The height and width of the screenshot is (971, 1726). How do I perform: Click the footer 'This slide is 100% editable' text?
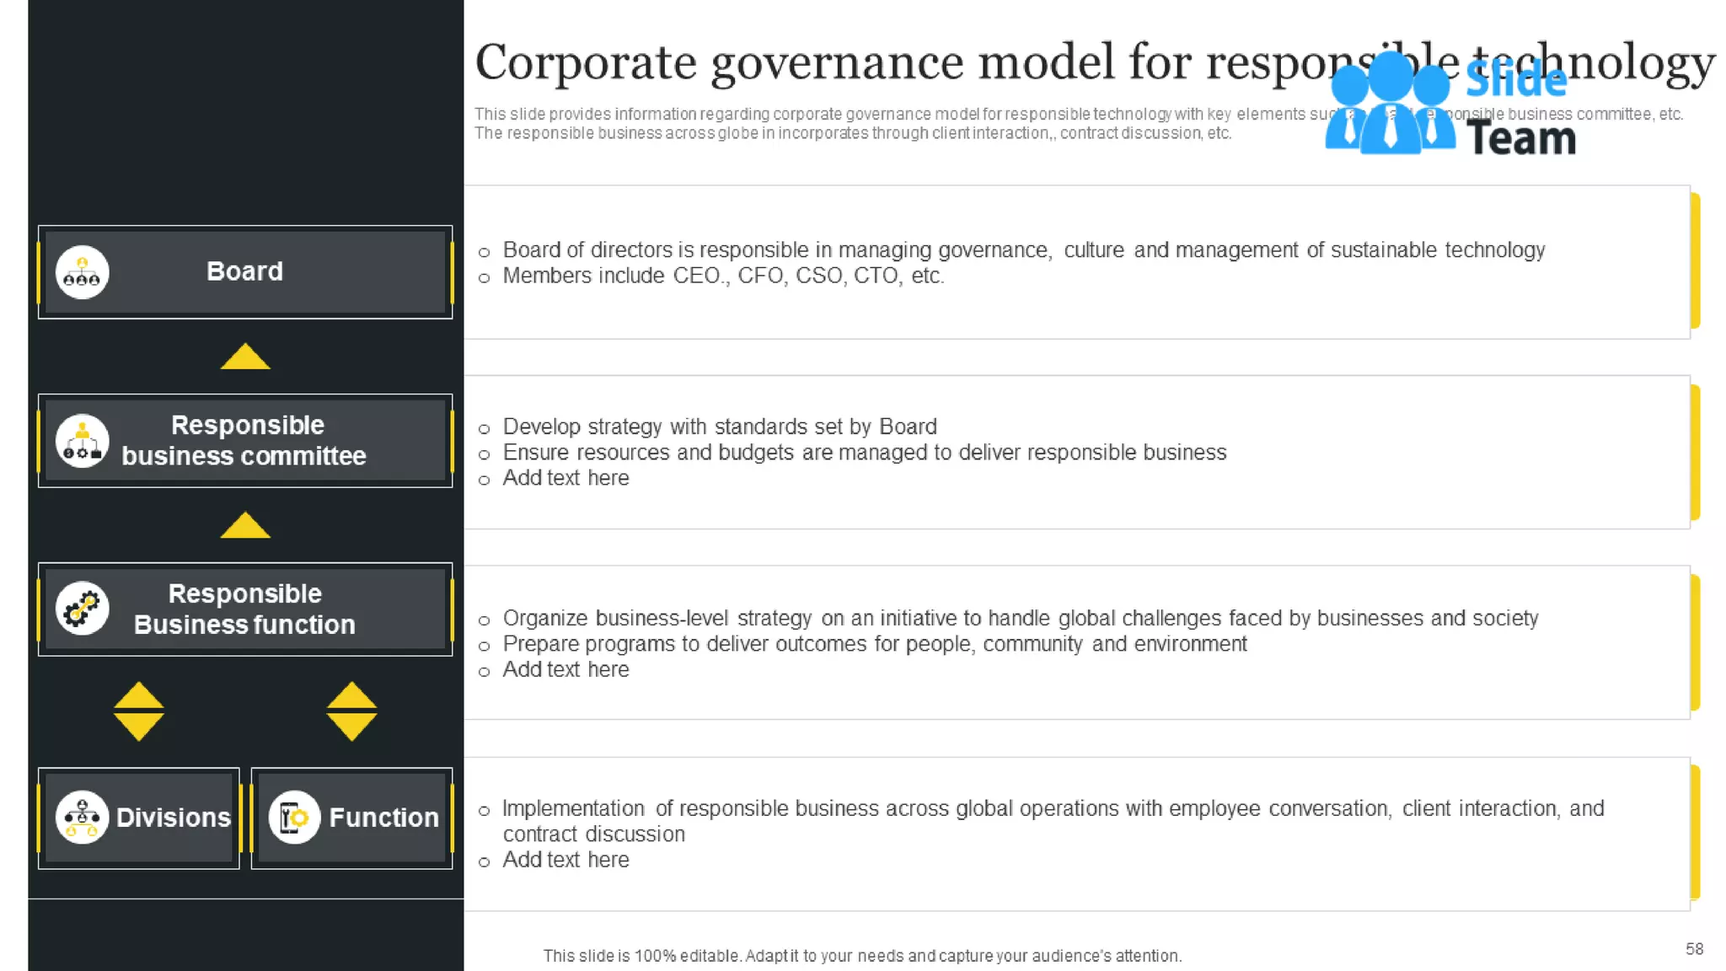click(x=862, y=956)
